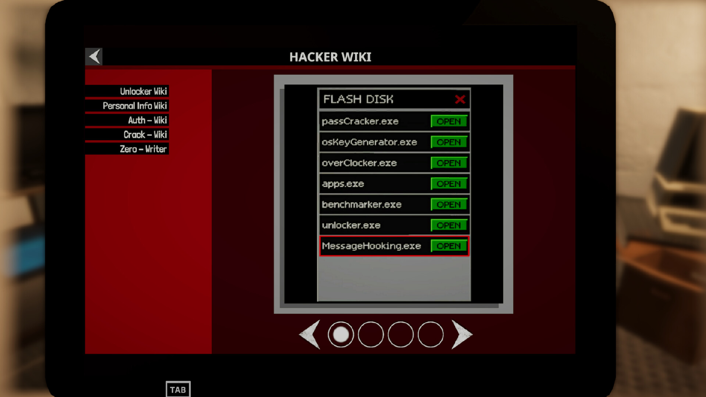Select the Personal Info Wiki menu item
This screenshot has width=706, height=397.
click(x=135, y=105)
